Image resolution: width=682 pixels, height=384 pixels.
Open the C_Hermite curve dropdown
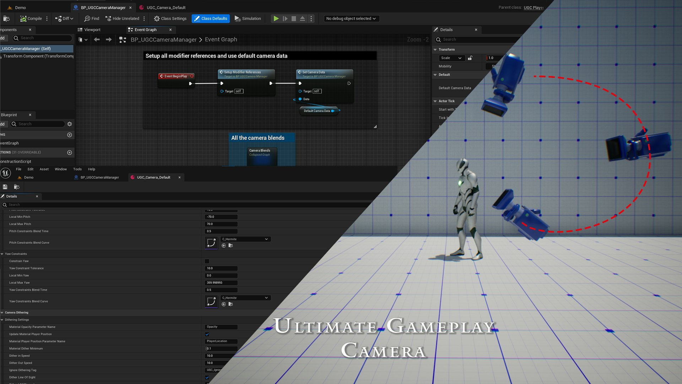tap(245, 239)
